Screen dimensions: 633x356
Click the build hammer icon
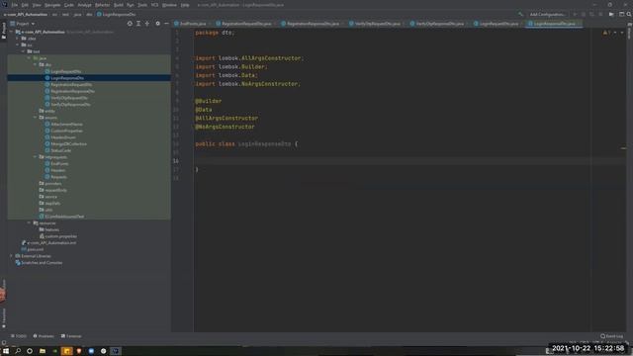click(x=521, y=14)
